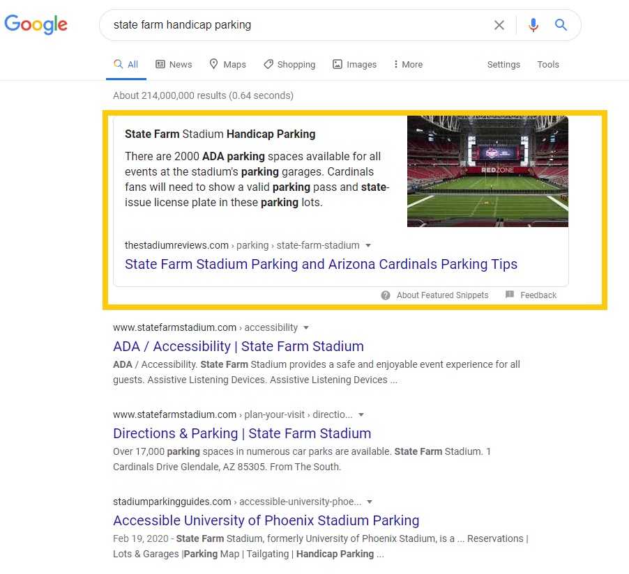This screenshot has width=629, height=574.
Task: Click the About Featured Snippets question icon
Action: pyautogui.click(x=386, y=295)
